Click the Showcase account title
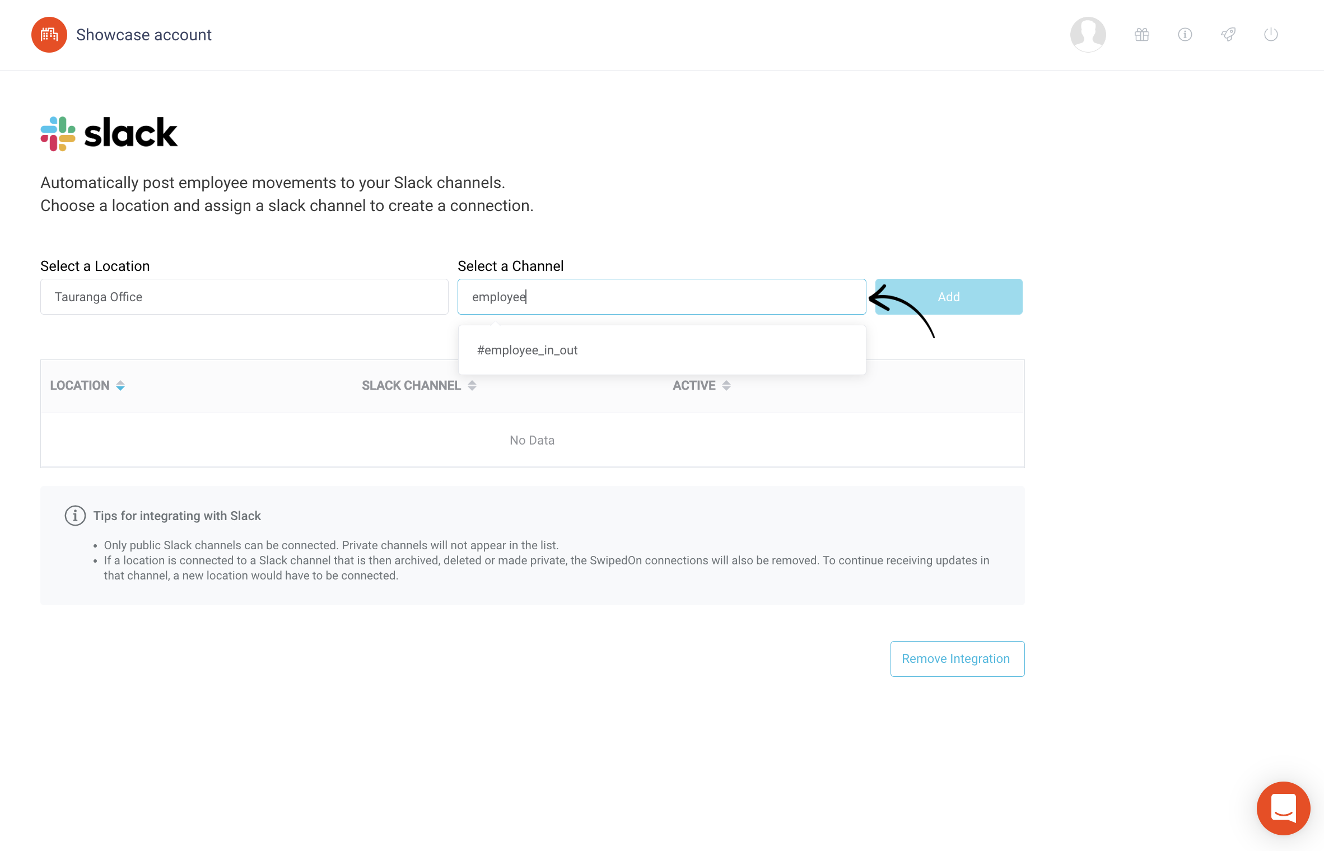Image resolution: width=1324 pixels, height=851 pixels. coord(144,35)
